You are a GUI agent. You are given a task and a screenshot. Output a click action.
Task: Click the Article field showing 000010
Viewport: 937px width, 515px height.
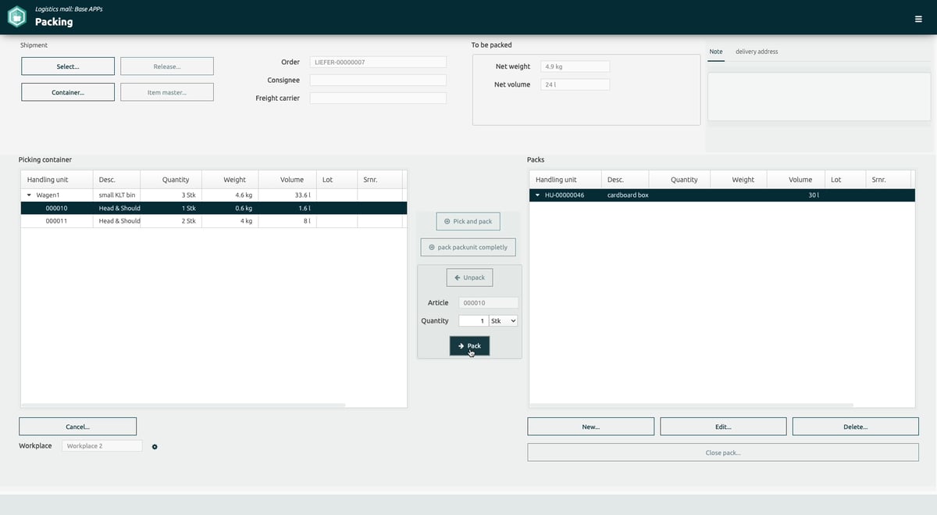point(488,302)
